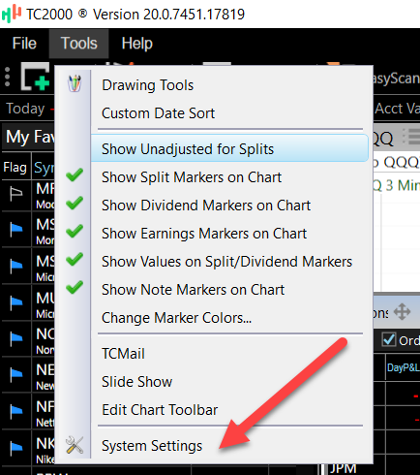Click the Acct Va label
This screenshot has width=420, height=475.
click(397, 109)
